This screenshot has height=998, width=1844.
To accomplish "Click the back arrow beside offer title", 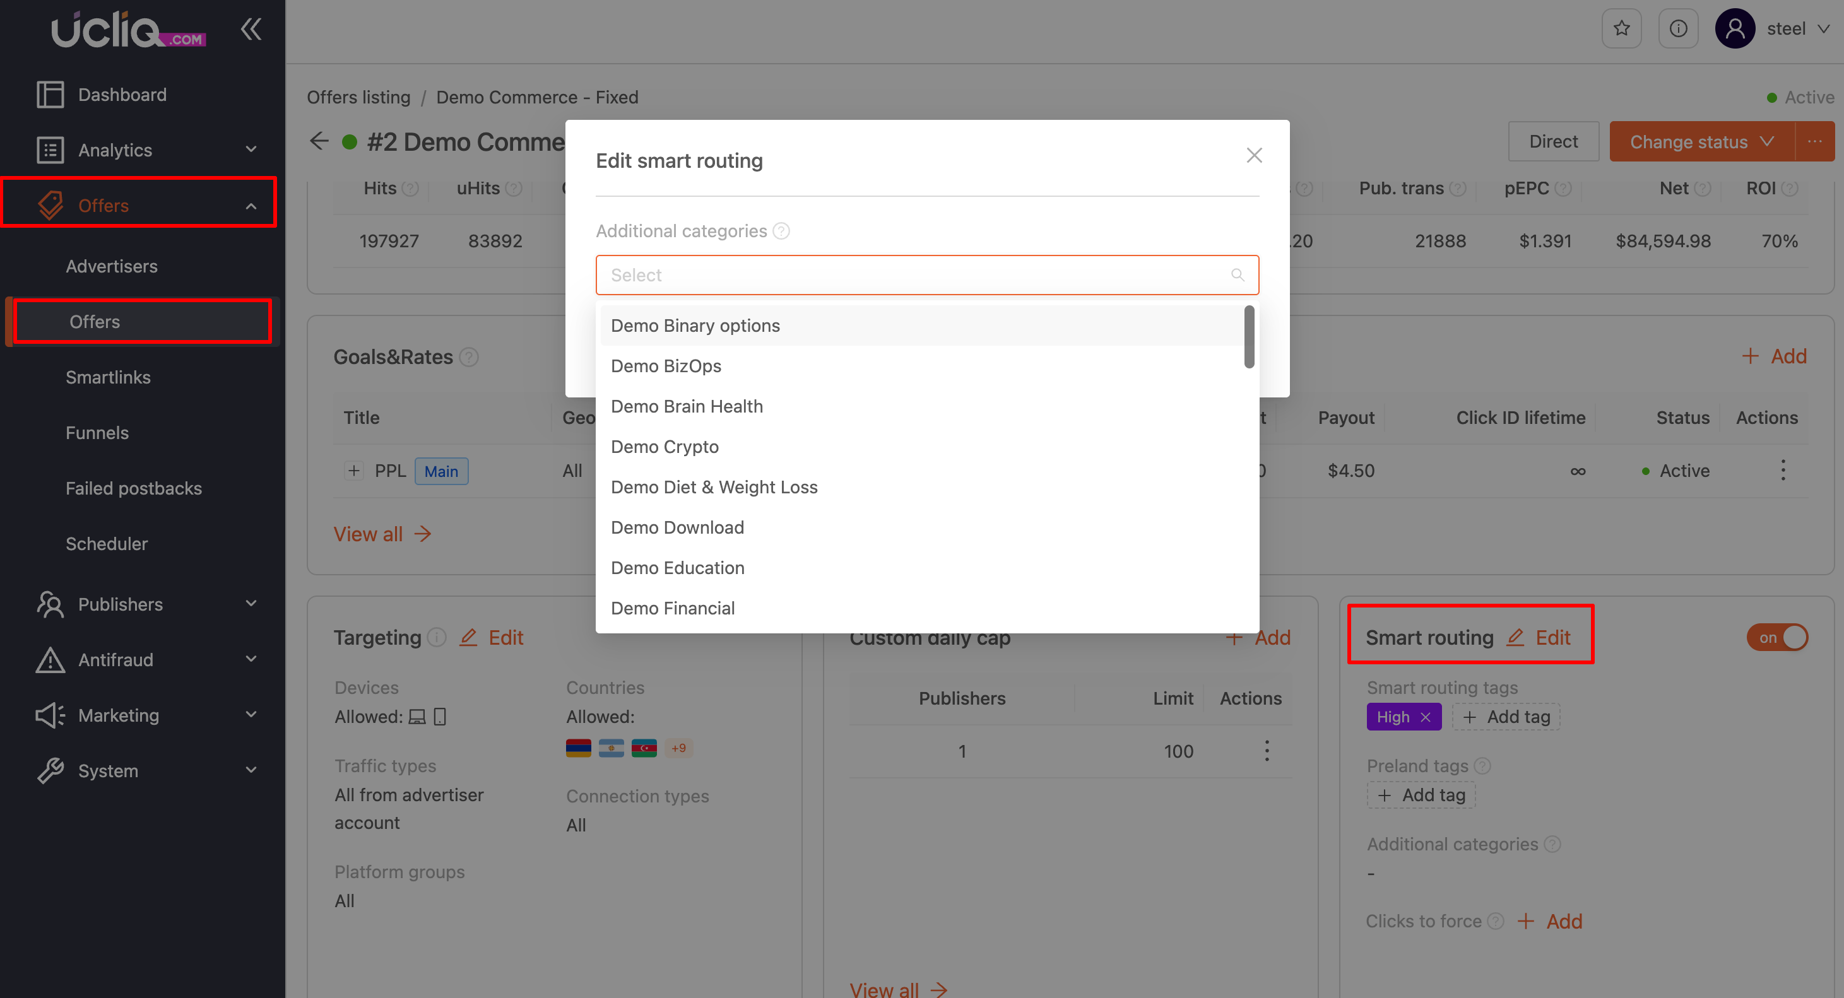I will tap(319, 141).
